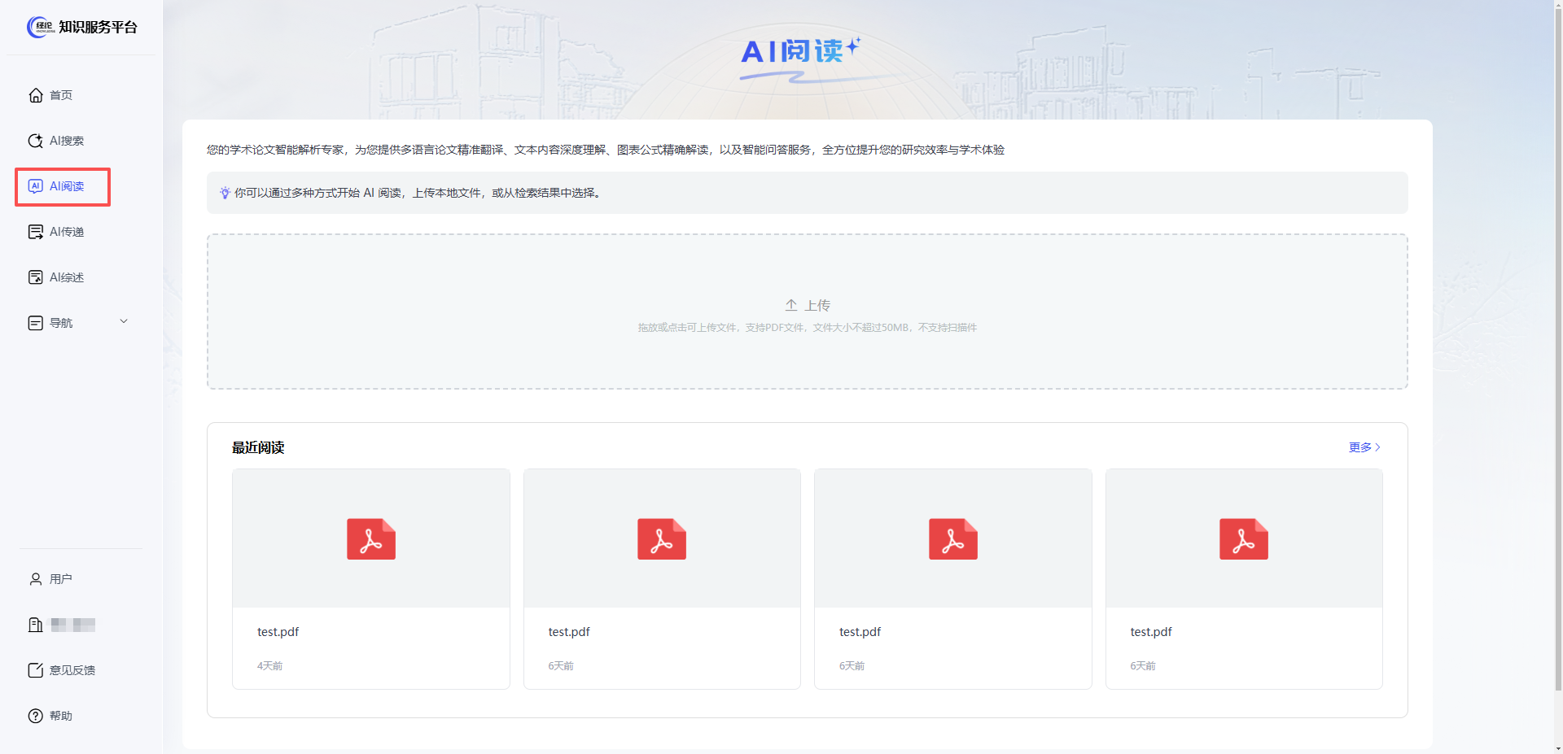Viewport: 1563px width, 754px height.
Task: Expand the 导航 chevron in the sidebar
Action: point(124,321)
